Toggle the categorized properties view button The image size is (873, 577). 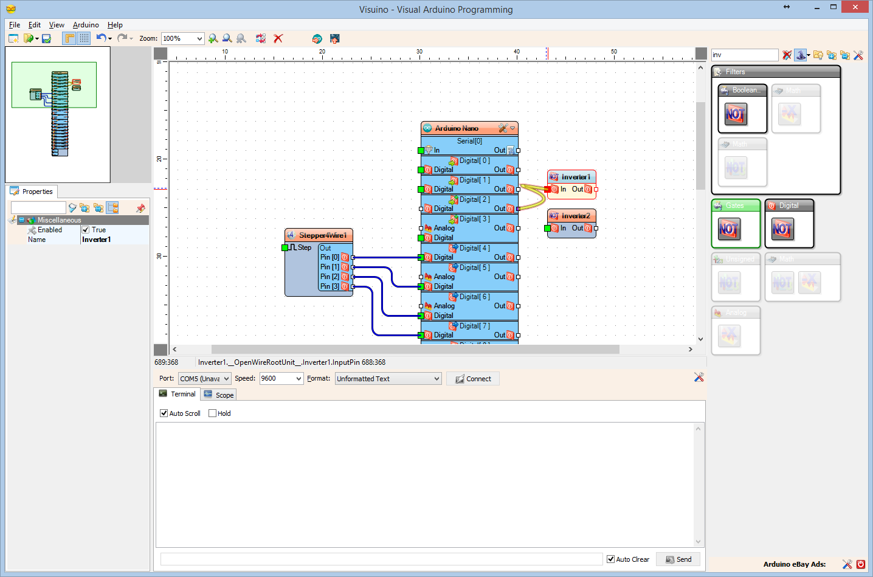(112, 208)
